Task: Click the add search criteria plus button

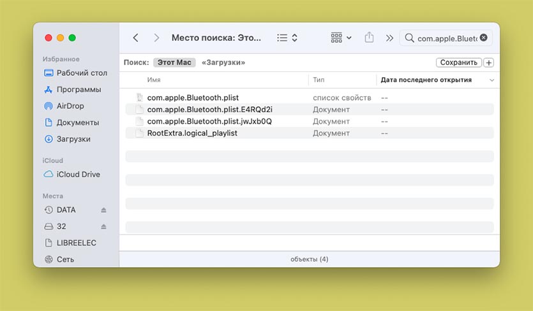Action: (x=488, y=62)
